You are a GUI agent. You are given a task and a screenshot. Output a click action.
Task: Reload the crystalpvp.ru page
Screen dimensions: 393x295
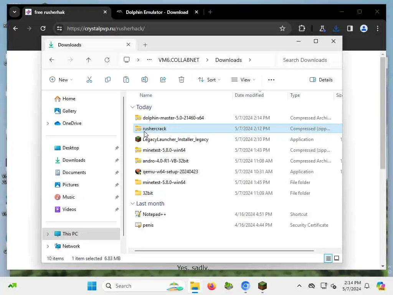pos(43,28)
